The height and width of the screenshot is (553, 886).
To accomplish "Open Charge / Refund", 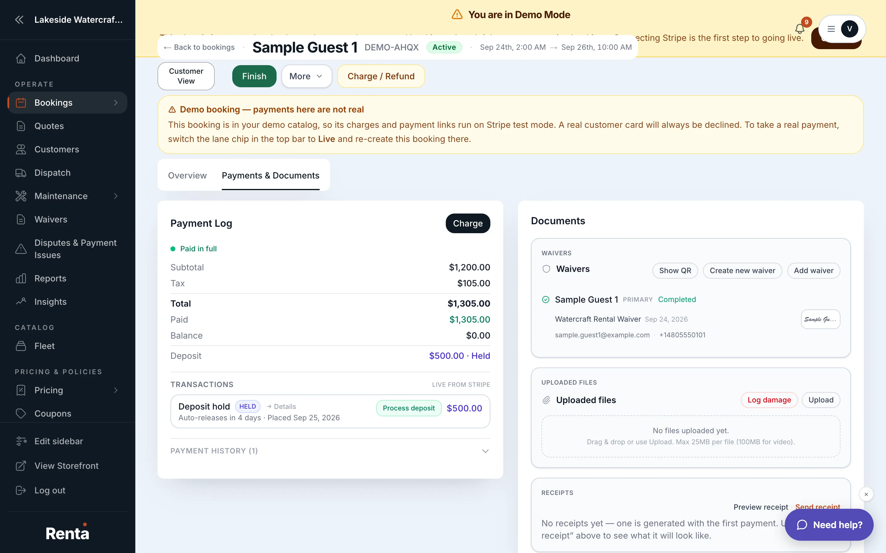I will tap(381, 76).
